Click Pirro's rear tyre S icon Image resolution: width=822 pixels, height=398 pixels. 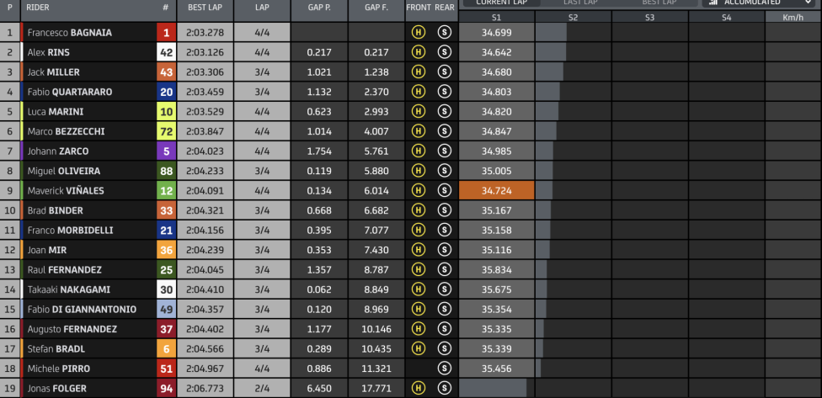[x=445, y=369]
